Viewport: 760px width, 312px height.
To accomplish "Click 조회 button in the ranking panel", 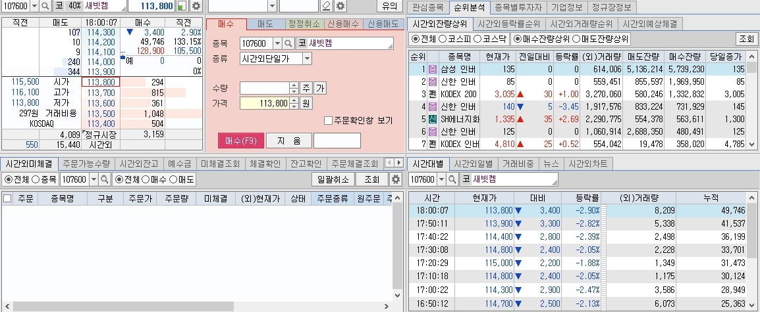I will (746, 39).
